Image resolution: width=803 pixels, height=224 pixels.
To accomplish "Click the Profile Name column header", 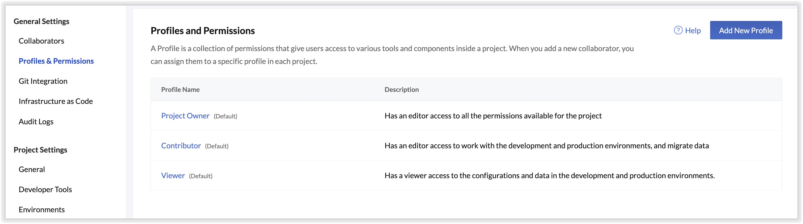I will click(180, 90).
